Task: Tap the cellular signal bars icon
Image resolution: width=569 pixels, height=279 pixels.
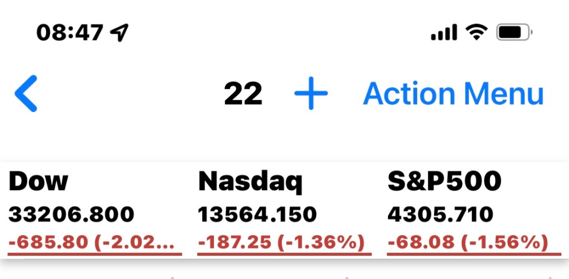Action: click(x=444, y=33)
